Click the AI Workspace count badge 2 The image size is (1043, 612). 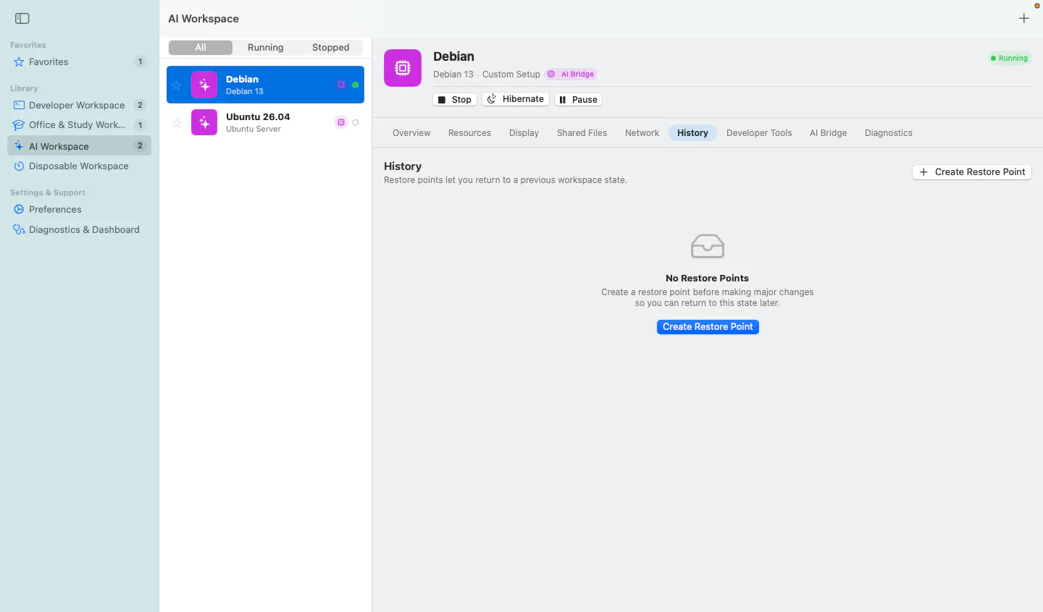(x=141, y=146)
